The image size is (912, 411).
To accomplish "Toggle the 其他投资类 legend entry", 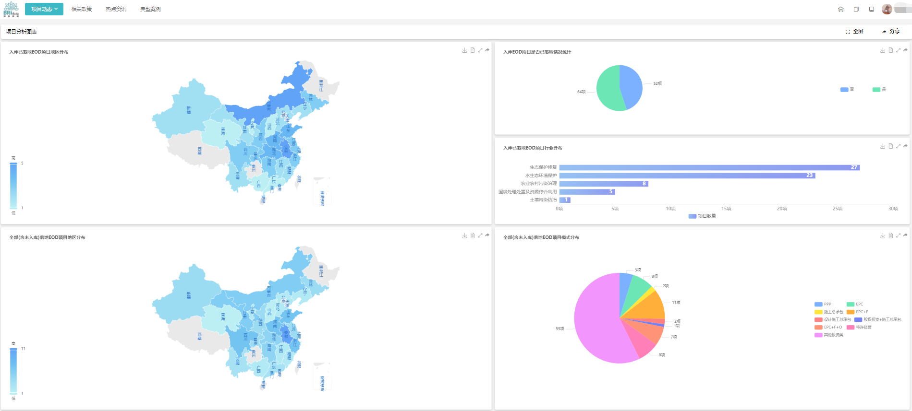I will (829, 335).
